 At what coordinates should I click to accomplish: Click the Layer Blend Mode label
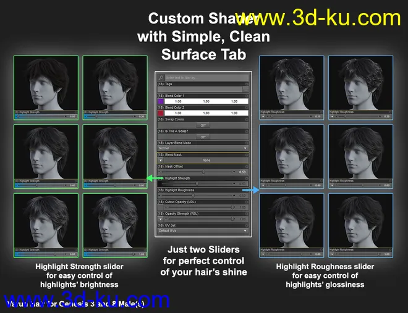click(174, 143)
